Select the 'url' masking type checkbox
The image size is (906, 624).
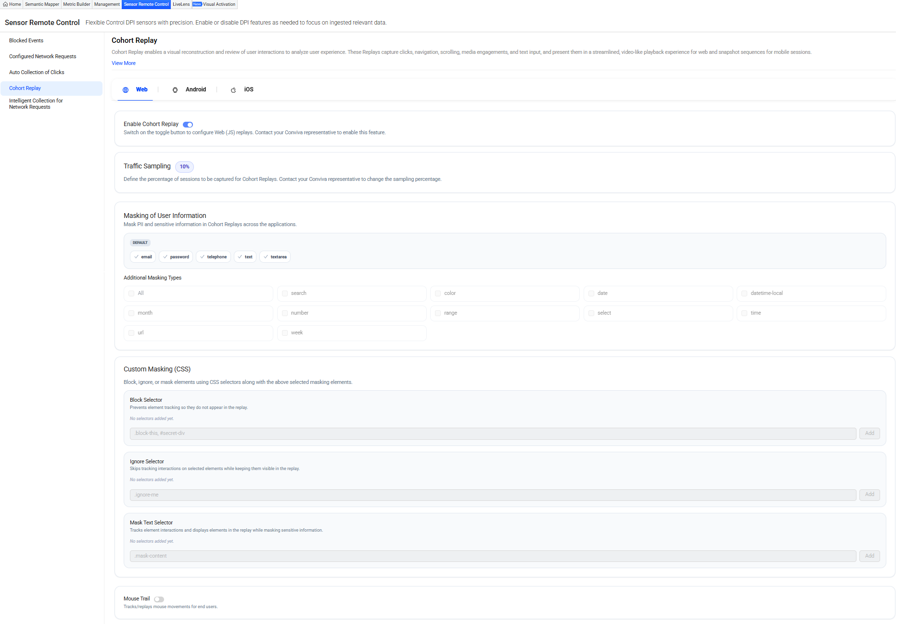tap(131, 333)
